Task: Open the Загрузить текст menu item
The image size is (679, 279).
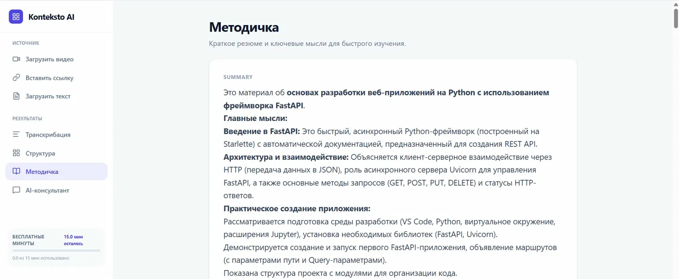Action: coord(56,96)
